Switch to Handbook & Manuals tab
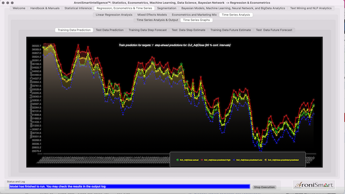Screen dimensions: 345x194 point(45,8)
